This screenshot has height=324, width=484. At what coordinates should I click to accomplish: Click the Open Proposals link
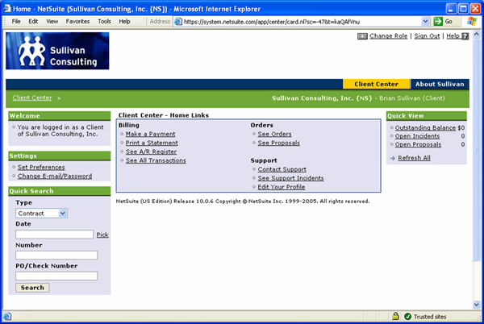pos(418,144)
